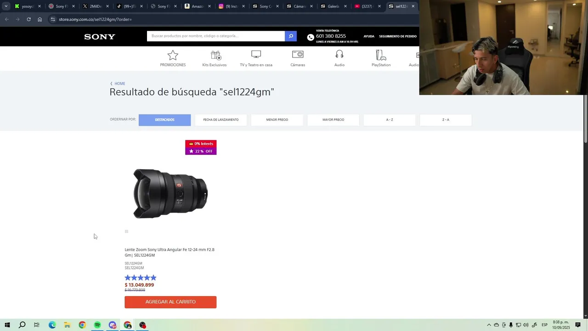Open PROMOCIONES star category
Image resolution: width=588 pixels, height=331 pixels.
tap(173, 58)
